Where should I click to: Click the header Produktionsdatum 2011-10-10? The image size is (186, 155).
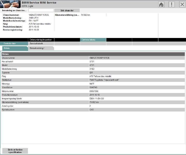click(x=34, y=27)
